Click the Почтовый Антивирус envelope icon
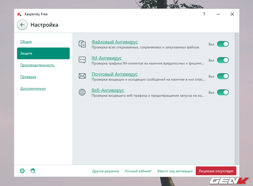 point(82,76)
